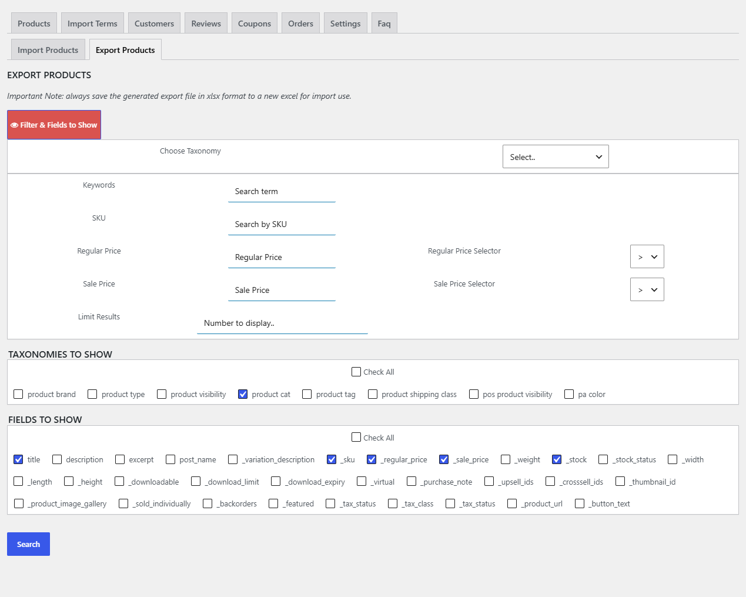Check the product visibility taxonomy
This screenshot has width=746, height=597.
click(162, 394)
